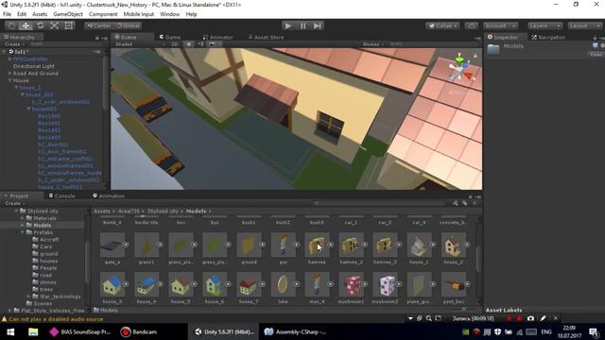Expand house_1 model sub-assets arrow

[x=433, y=245]
